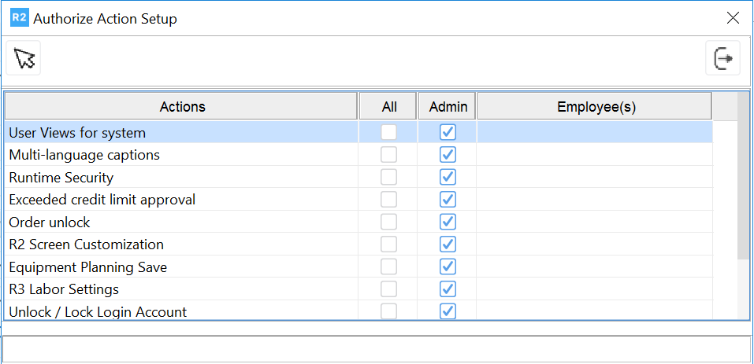Check All for Exceeded credit limit approval
The width and height of the screenshot is (754, 364).
[x=388, y=200]
